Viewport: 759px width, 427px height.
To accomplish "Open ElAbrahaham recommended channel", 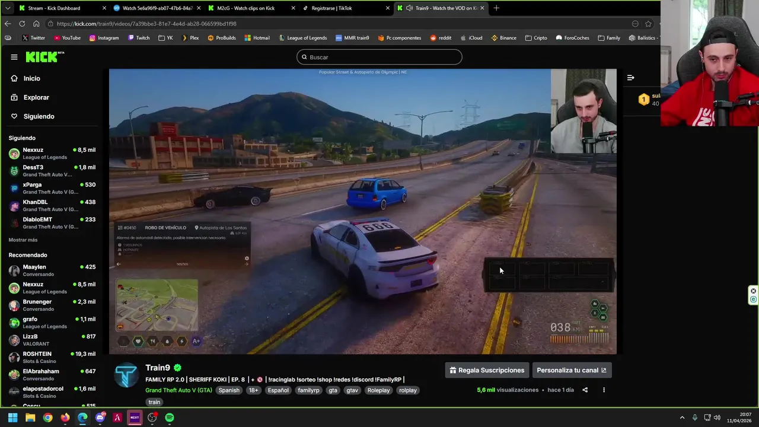I will tap(52, 375).
